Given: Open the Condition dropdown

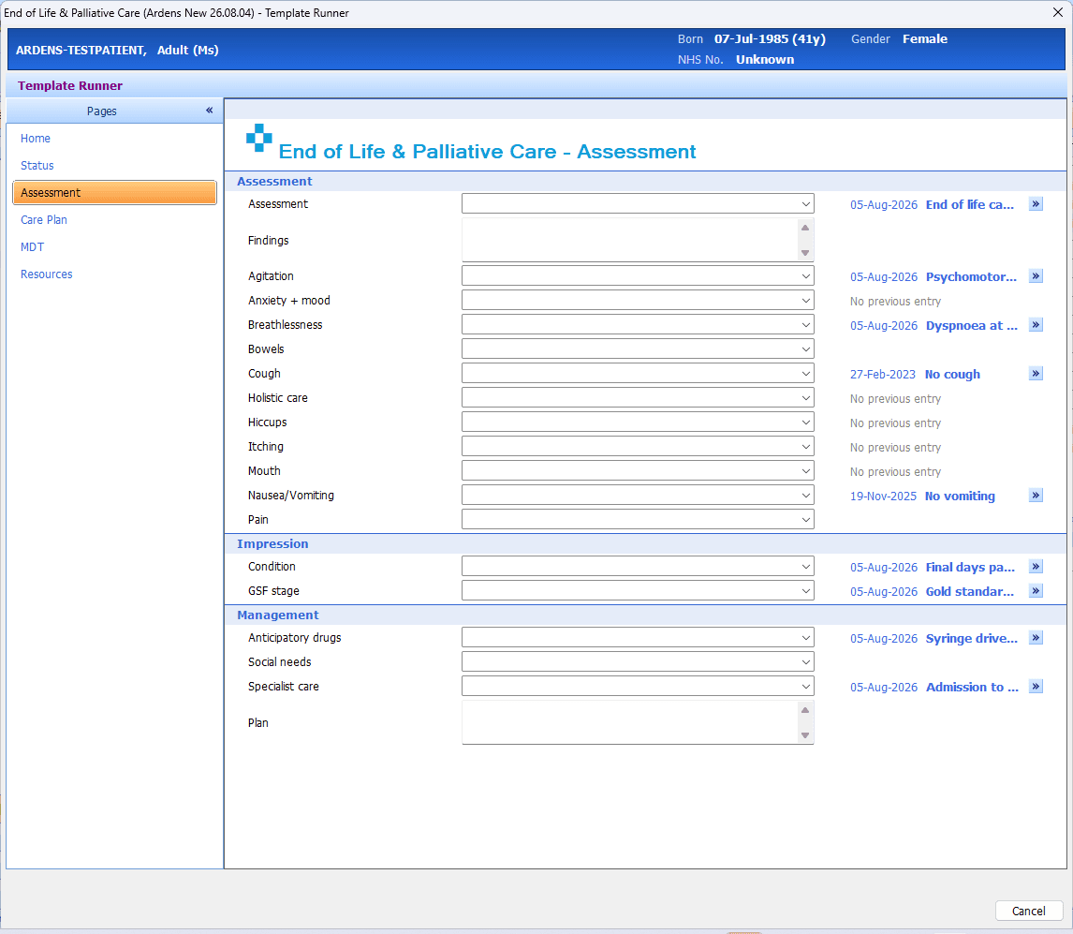Looking at the screenshot, I should tap(638, 566).
